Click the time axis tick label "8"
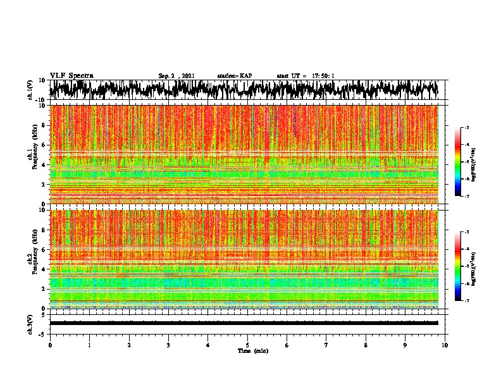This screenshot has width=501, height=387. pyautogui.click(x=366, y=345)
